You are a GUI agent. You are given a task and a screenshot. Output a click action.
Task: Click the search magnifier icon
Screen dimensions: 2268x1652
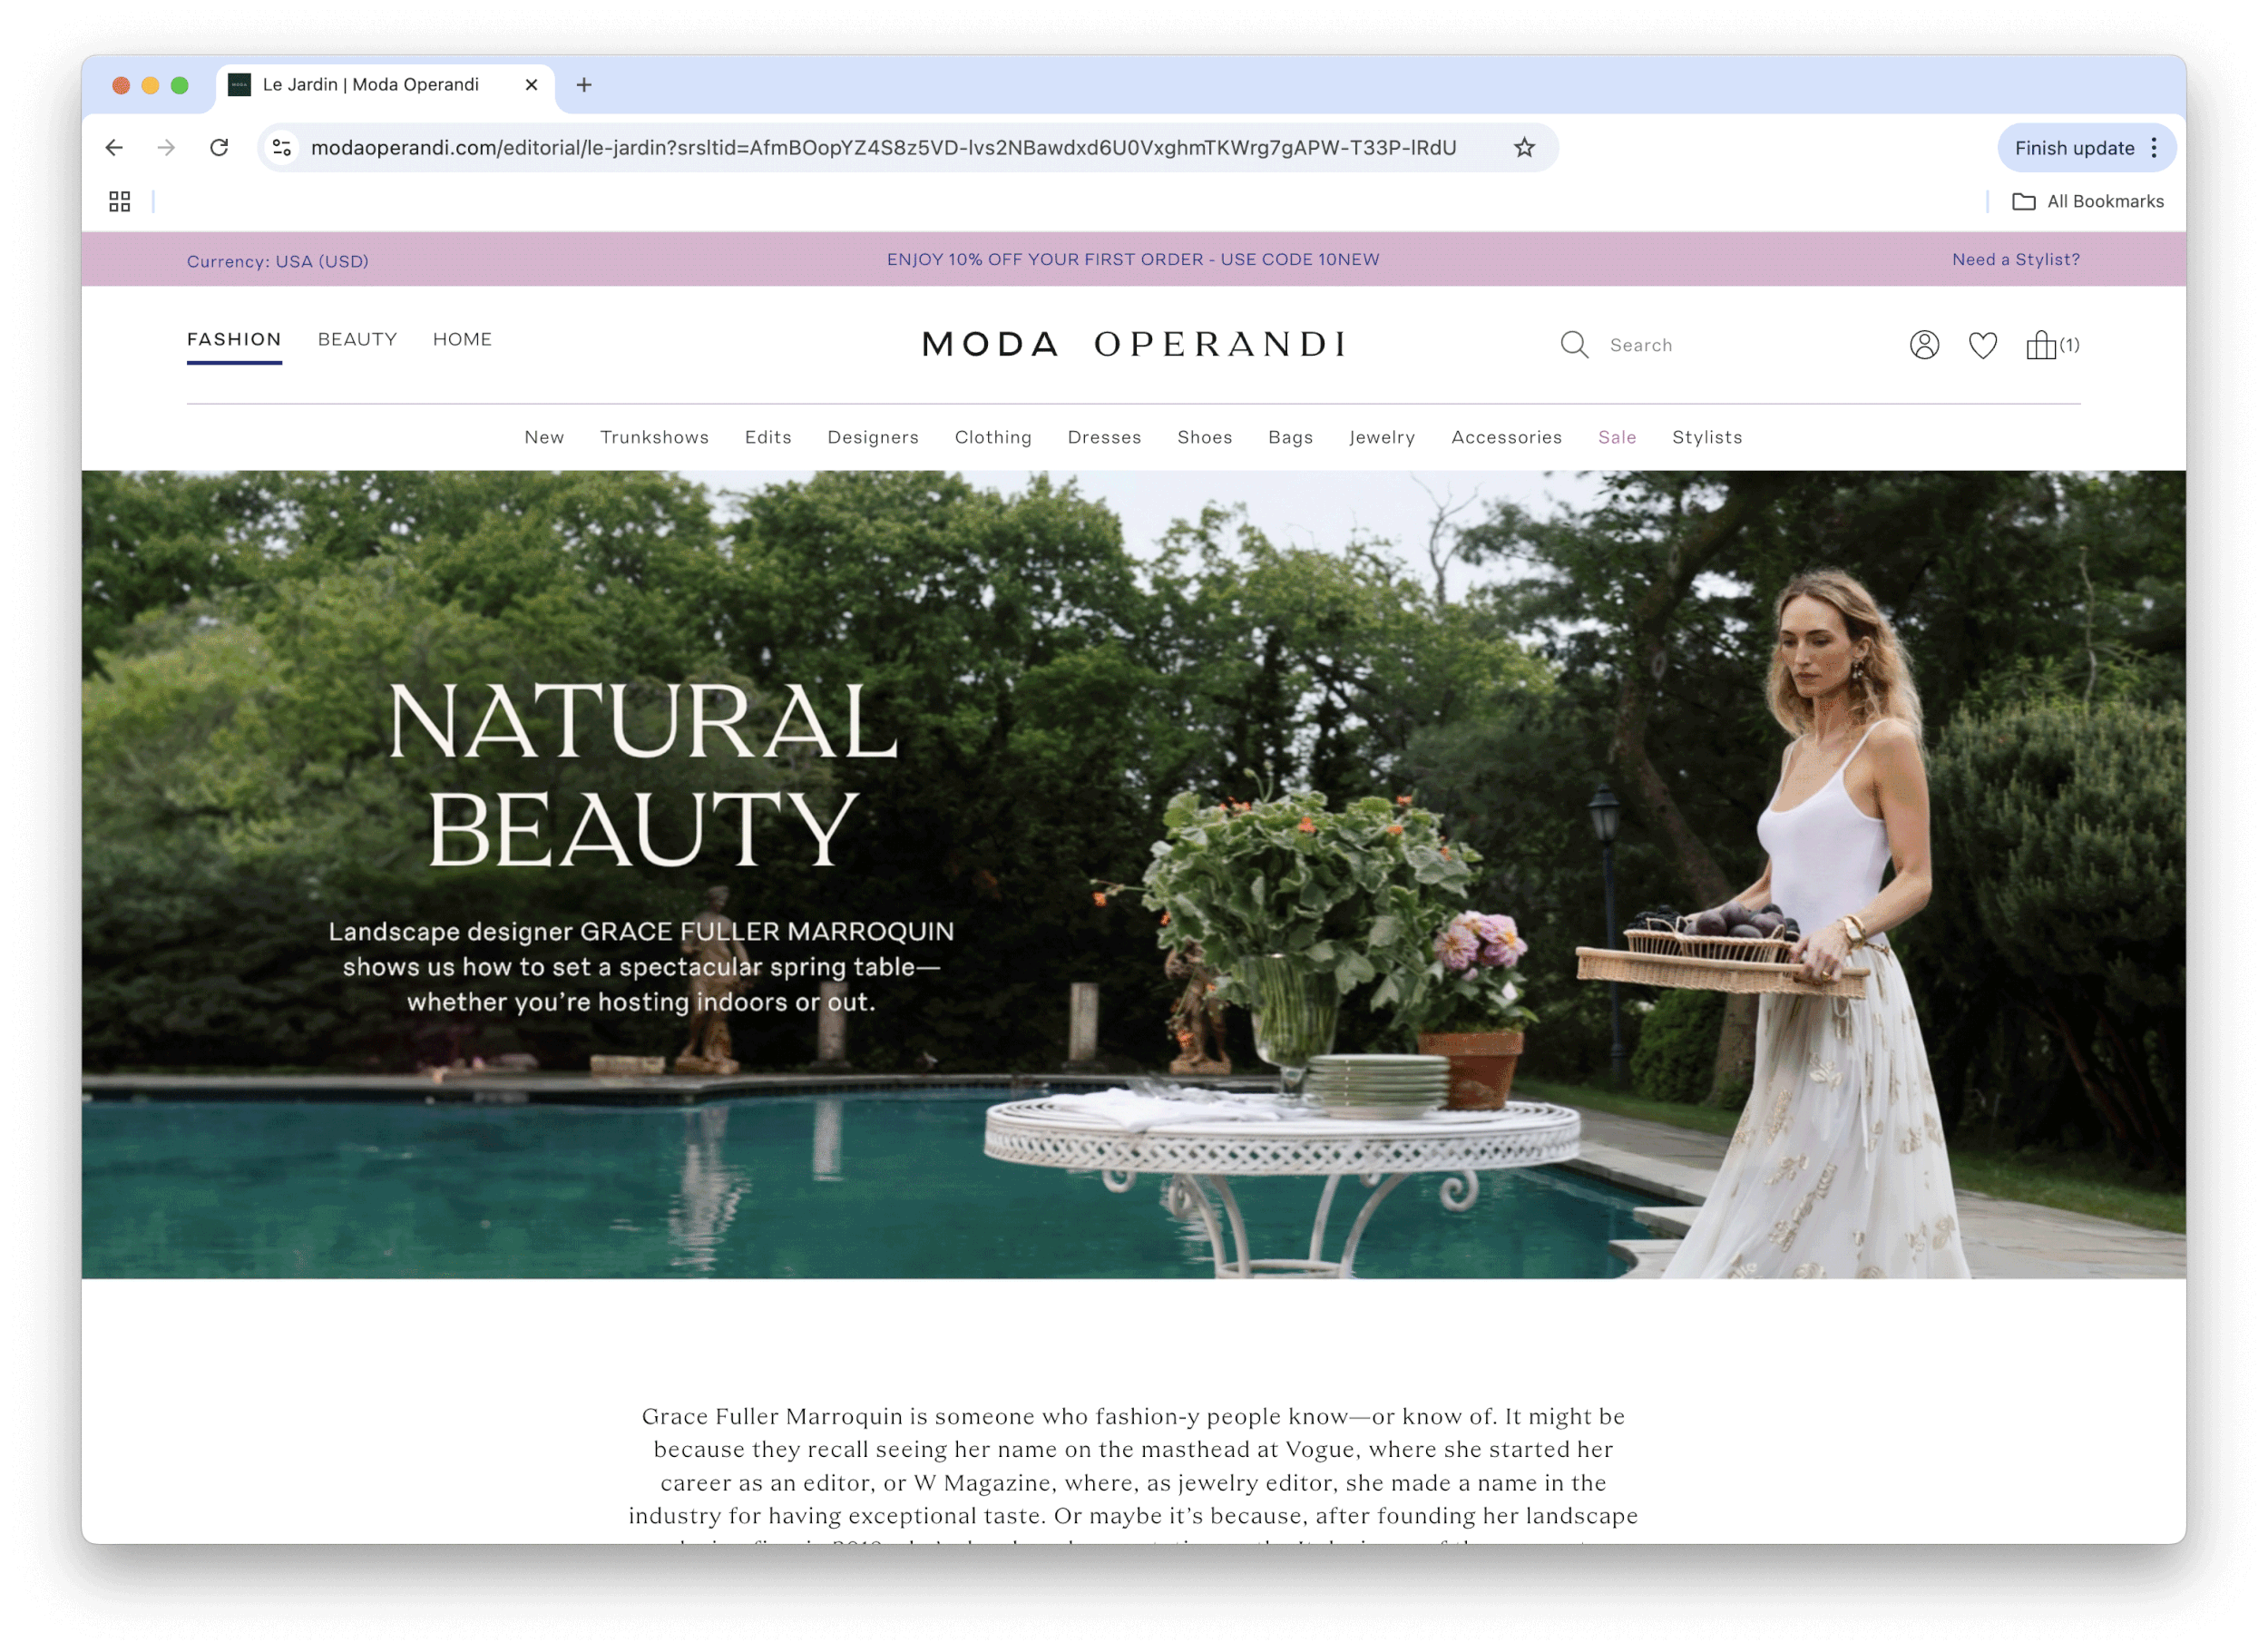point(1574,345)
